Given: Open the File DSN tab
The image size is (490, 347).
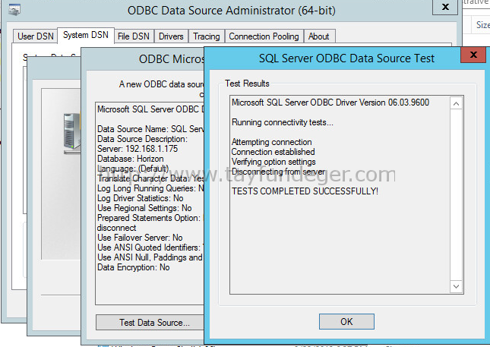Looking at the screenshot, I should (x=134, y=36).
